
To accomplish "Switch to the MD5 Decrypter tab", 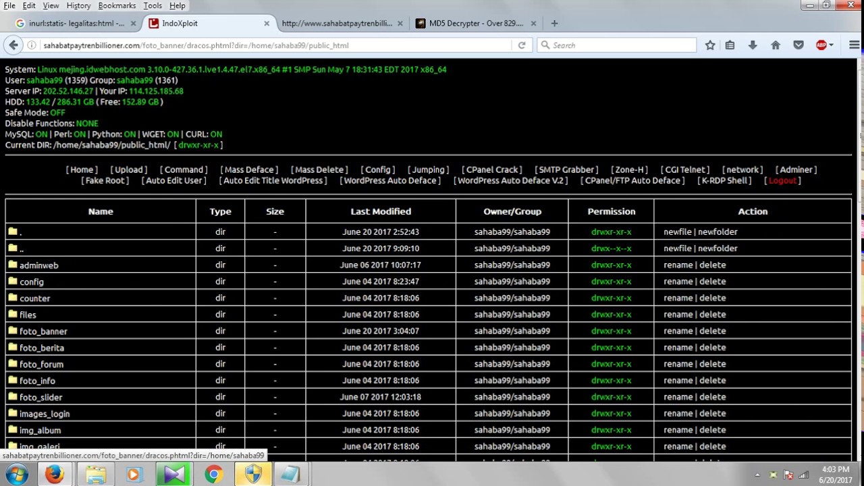I will [476, 23].
